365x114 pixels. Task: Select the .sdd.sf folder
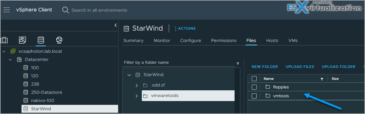point(158,85)
